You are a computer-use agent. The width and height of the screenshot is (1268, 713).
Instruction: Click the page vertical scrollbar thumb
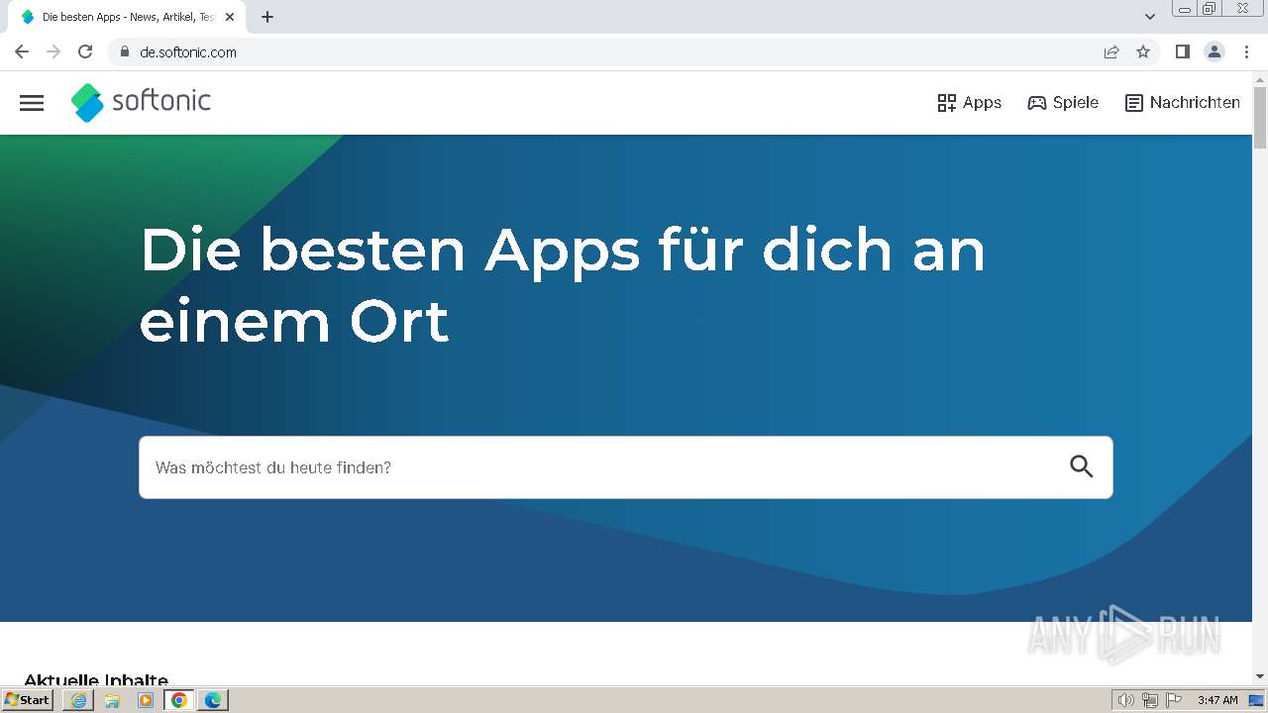[x=1260, y=117]
